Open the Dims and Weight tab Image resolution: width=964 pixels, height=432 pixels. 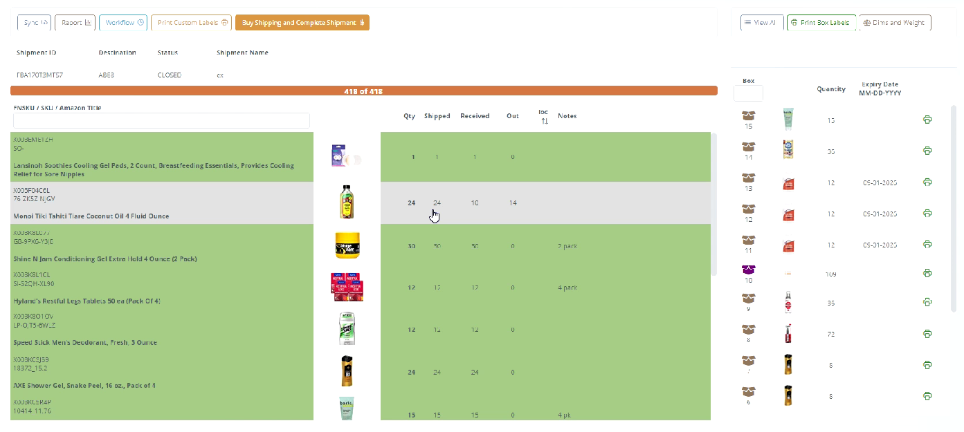click(895, 23)
